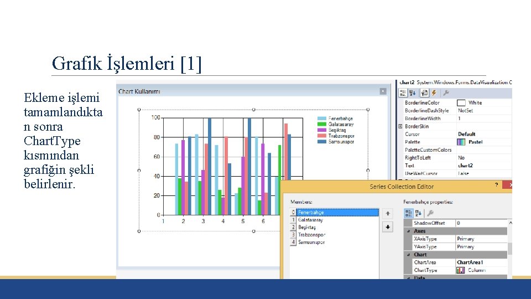531x299 pixels.
Task: Click BorderlineDashStyle NotSet value
Action: point(485,111)
